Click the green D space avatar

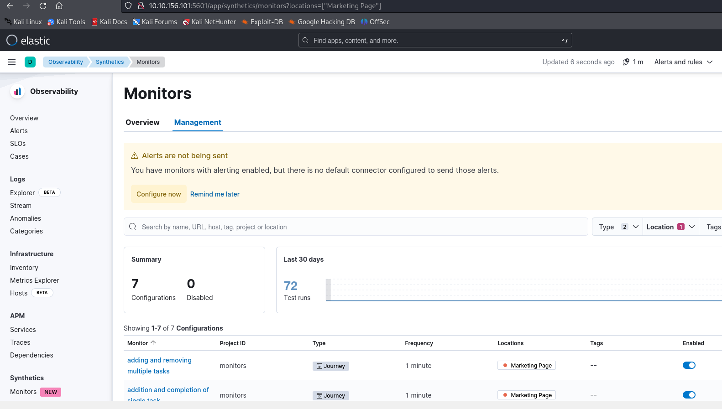30,62
